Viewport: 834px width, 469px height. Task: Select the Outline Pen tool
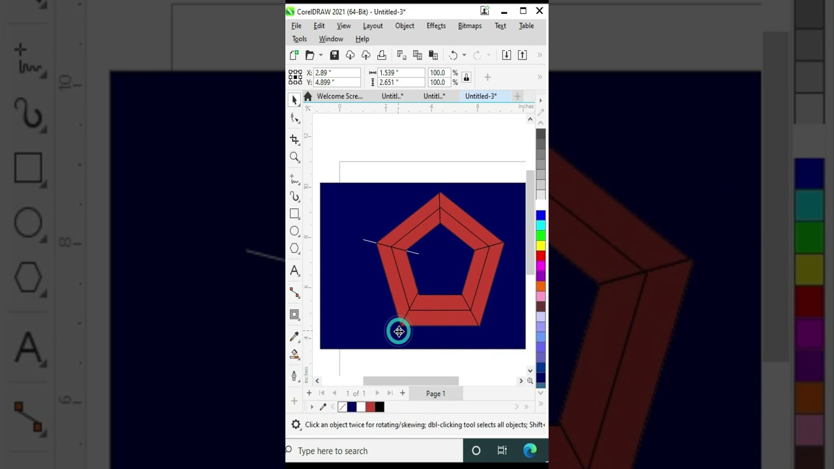click(295, 376)
